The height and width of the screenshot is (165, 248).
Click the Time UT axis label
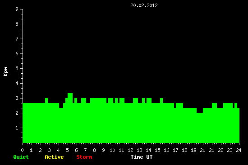(142, 157)
